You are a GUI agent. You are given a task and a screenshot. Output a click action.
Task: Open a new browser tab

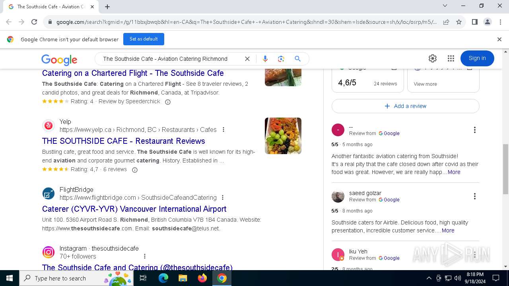point(107,6)
